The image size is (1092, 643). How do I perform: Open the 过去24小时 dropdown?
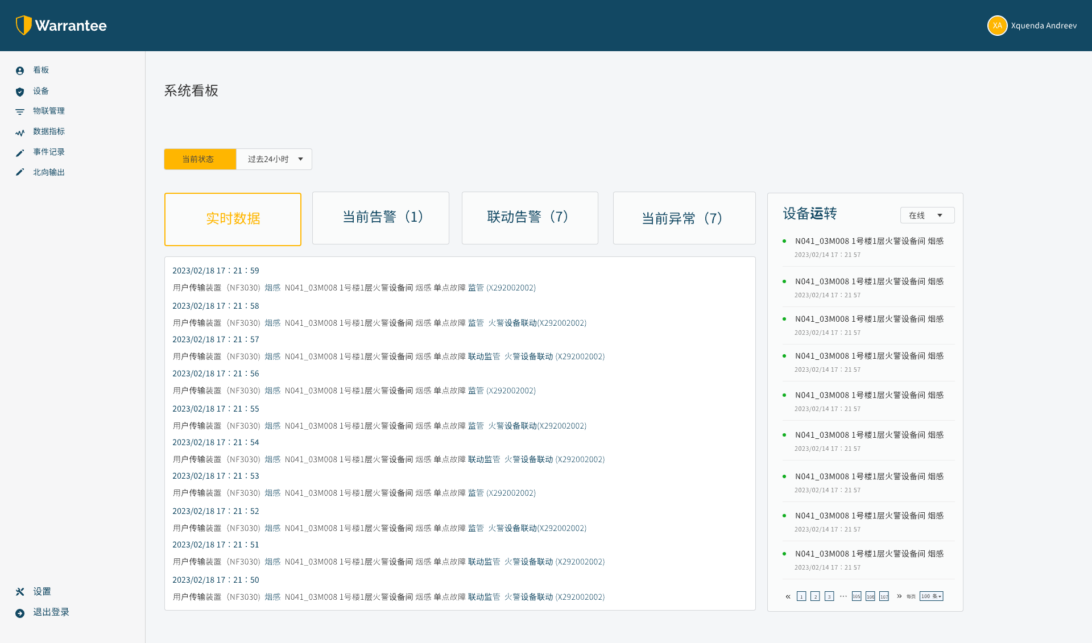coord(274,159)
